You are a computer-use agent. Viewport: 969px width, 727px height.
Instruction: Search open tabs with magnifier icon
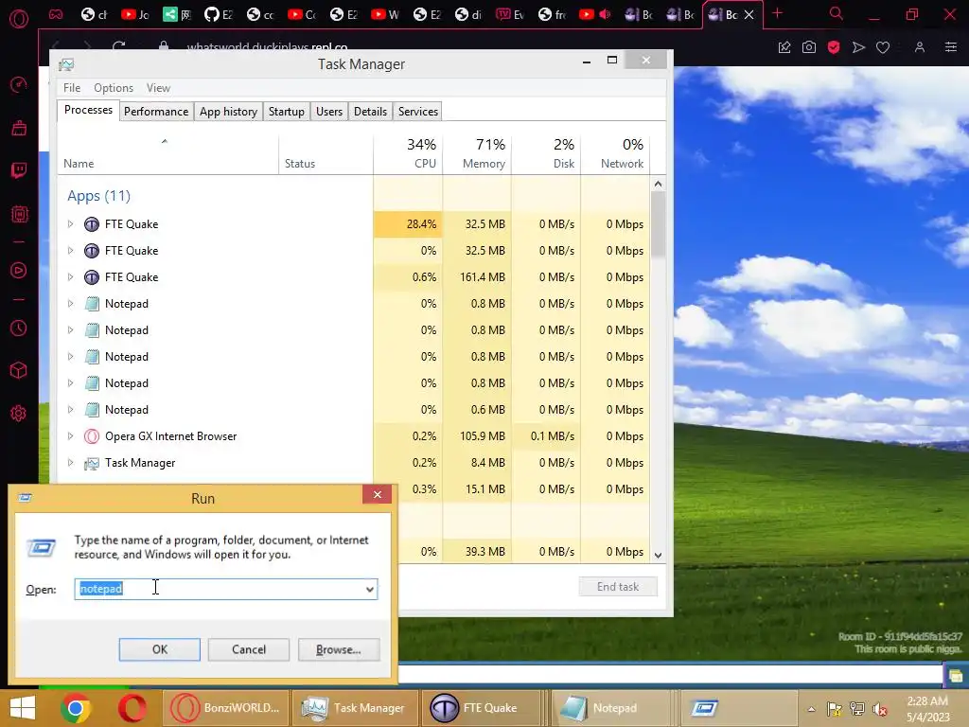[x=836, y=13]
